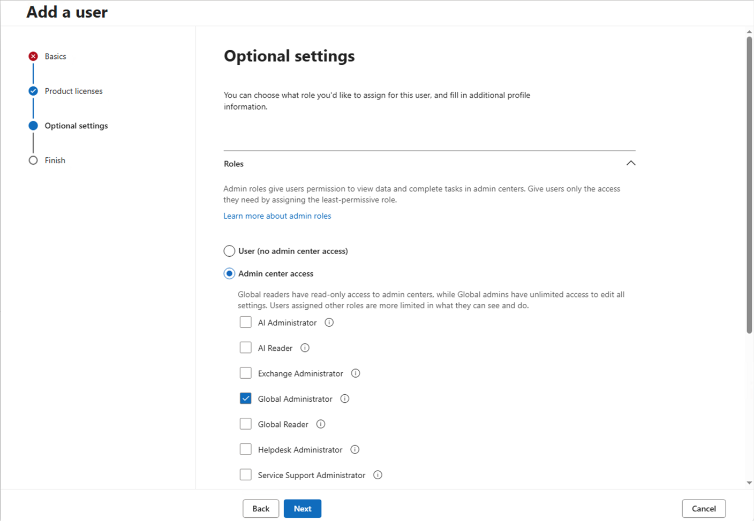Click the info icon beside AI Reader
The height and width of the screenshot is (521, 754).
click(x=305, y=348)
